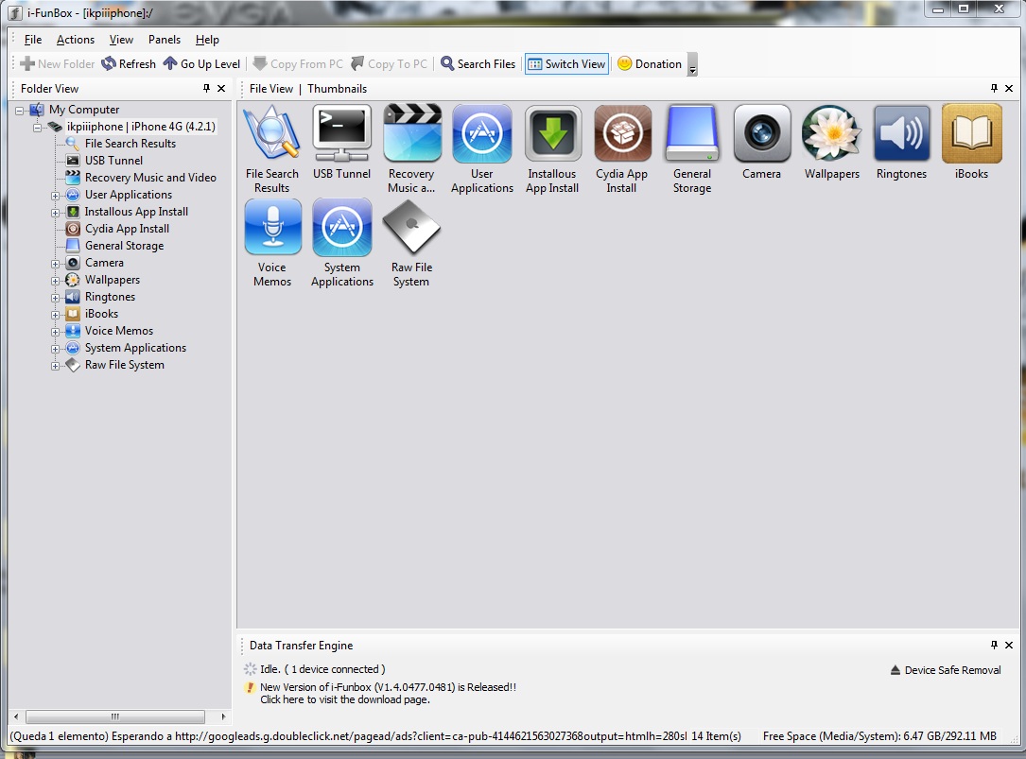Open the Cydia App Install thumbnail
1026x759 pixels.
[x=622, y=134]
